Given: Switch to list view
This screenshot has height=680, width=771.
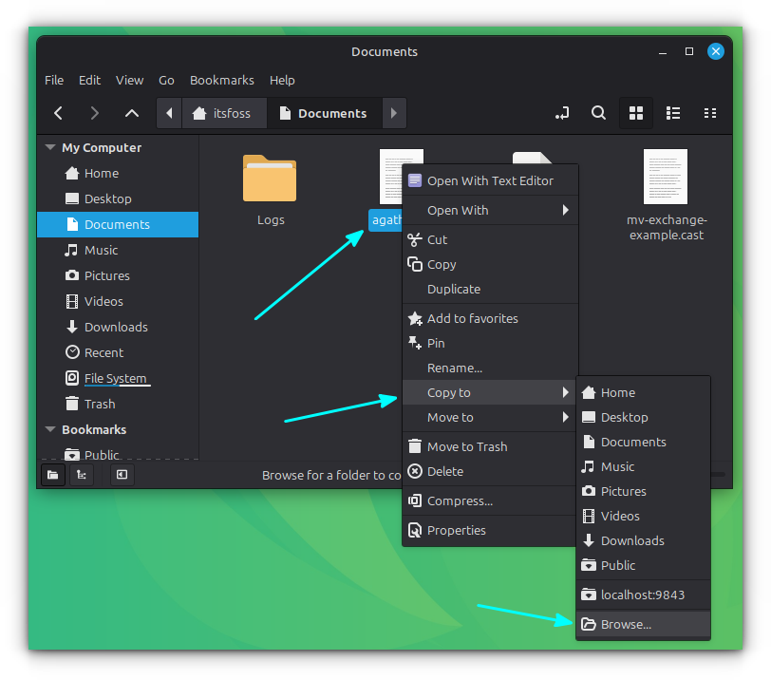Looking at the screenshot, I should 673,113.
